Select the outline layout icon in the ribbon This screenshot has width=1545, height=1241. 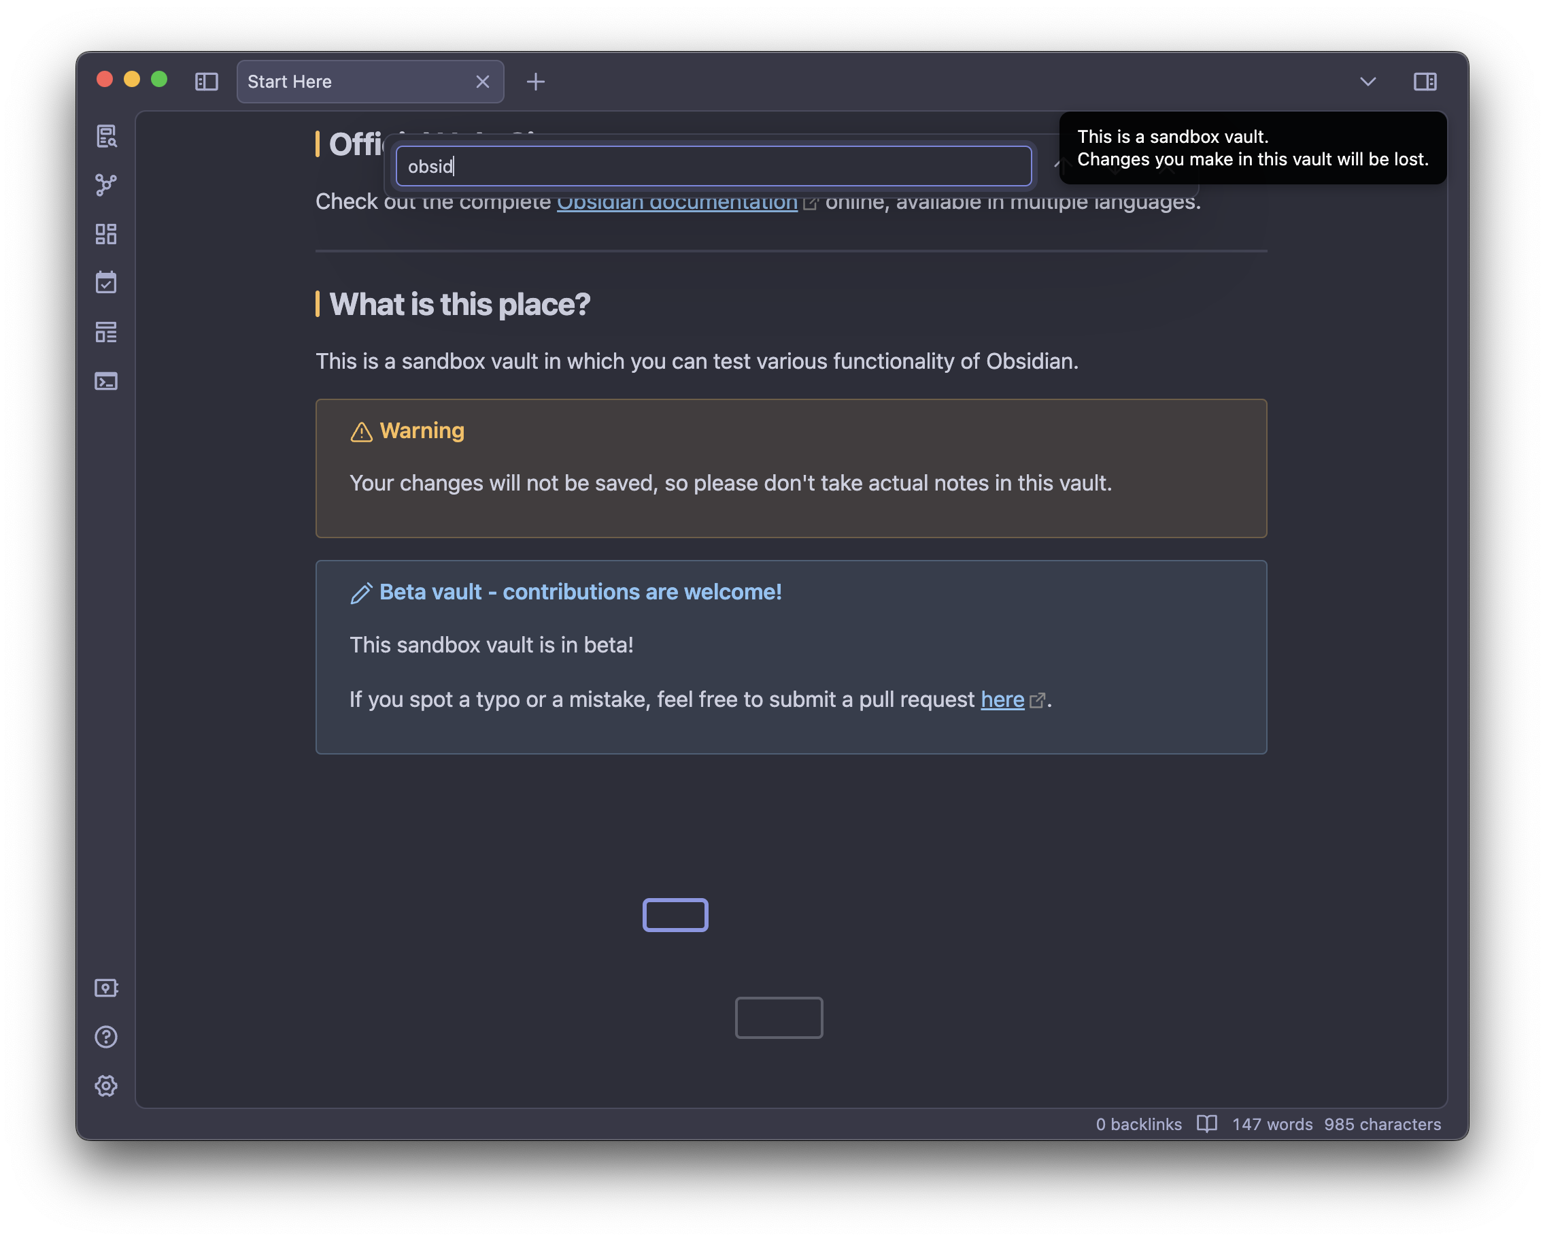107,333
